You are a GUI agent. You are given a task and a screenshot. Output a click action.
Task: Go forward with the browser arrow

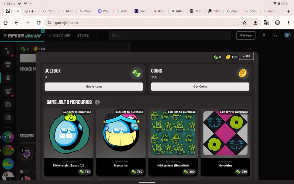click(27, 23)
